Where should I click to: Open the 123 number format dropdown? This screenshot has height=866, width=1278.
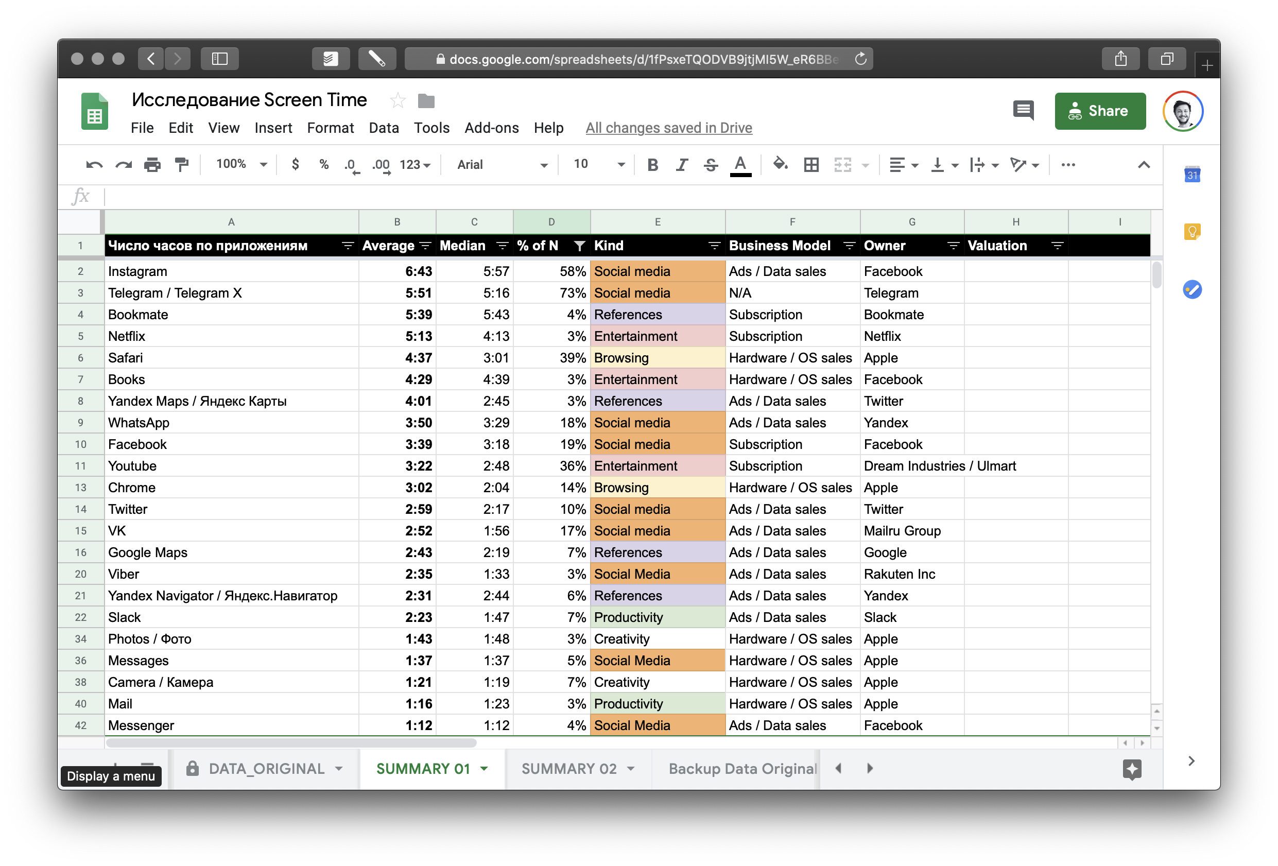pyautogui.click(x=415, y=164)
